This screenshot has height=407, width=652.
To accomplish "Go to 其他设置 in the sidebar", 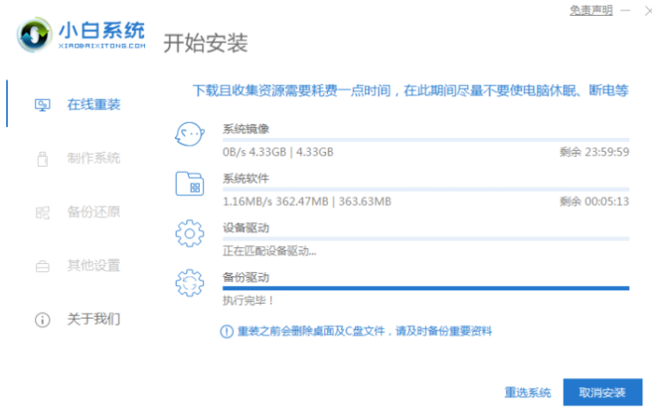I will pos(94,266).
